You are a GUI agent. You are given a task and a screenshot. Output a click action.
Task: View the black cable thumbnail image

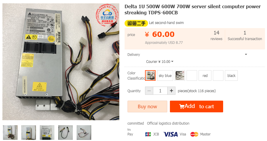(x=66, y=133)
